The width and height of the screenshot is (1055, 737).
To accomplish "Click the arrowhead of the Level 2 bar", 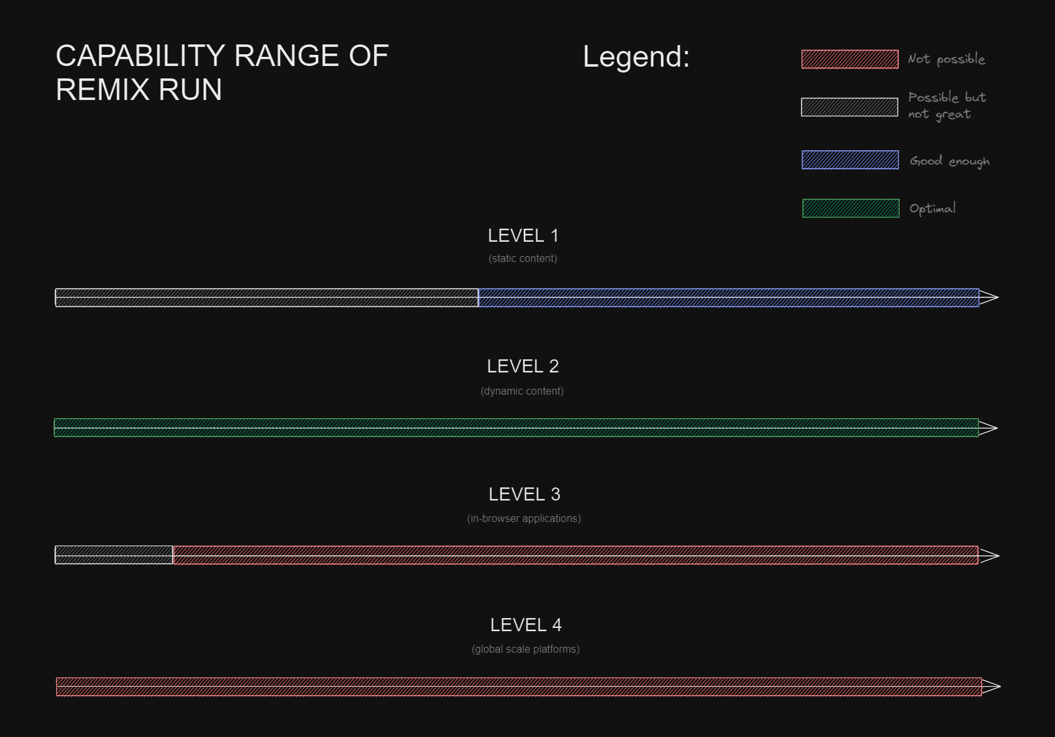I will 988,428.
